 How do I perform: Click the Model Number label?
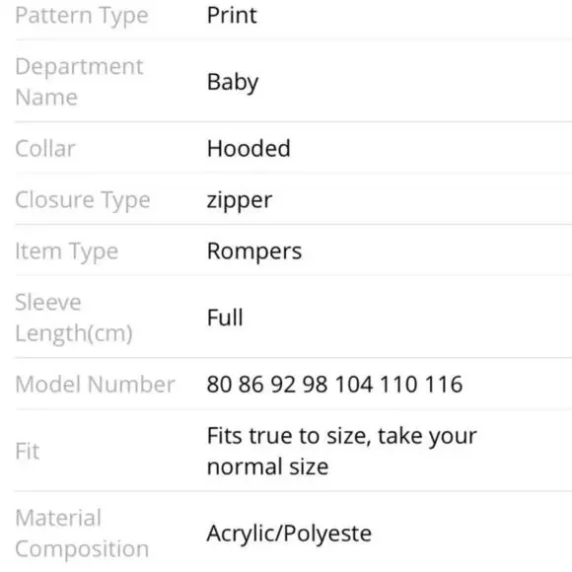click(x=96, y=385)
